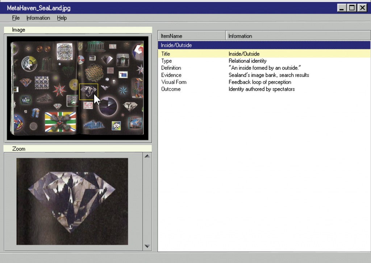This screenshot has height=263, width=371.
Task: Click the ItemName column header
Action: point(192,36)
